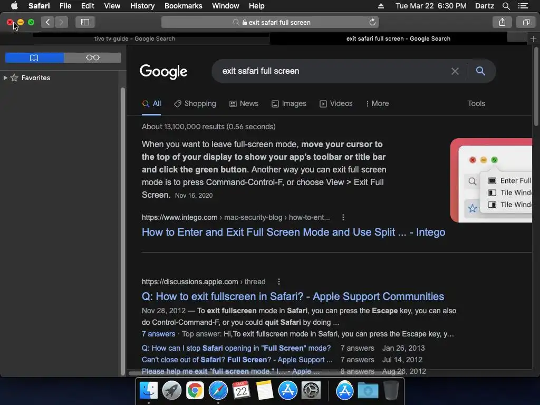
Task: Switch to Videos results tab
Action: pos(336,104)
